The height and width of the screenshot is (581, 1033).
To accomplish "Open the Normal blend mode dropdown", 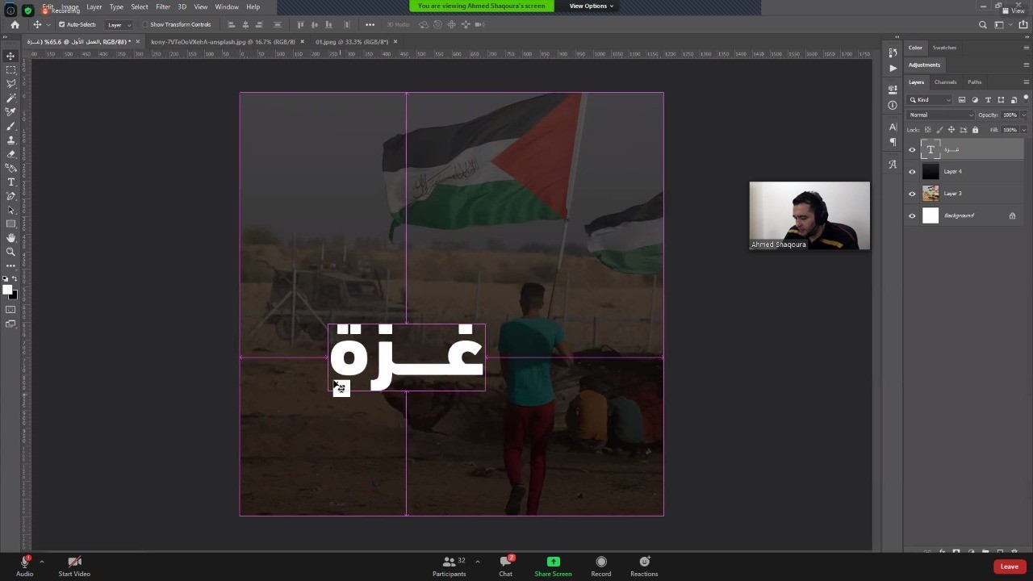I will tap(941, 115).
